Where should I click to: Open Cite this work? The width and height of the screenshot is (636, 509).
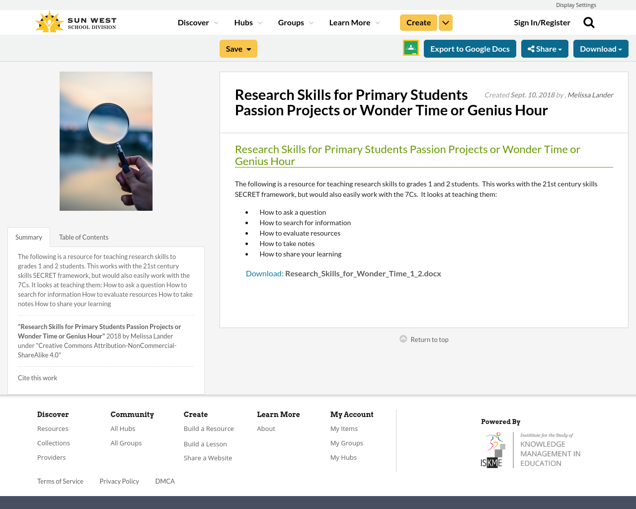pos(37,377)
